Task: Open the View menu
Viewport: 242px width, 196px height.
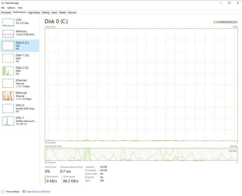Action: pos(20,8)
